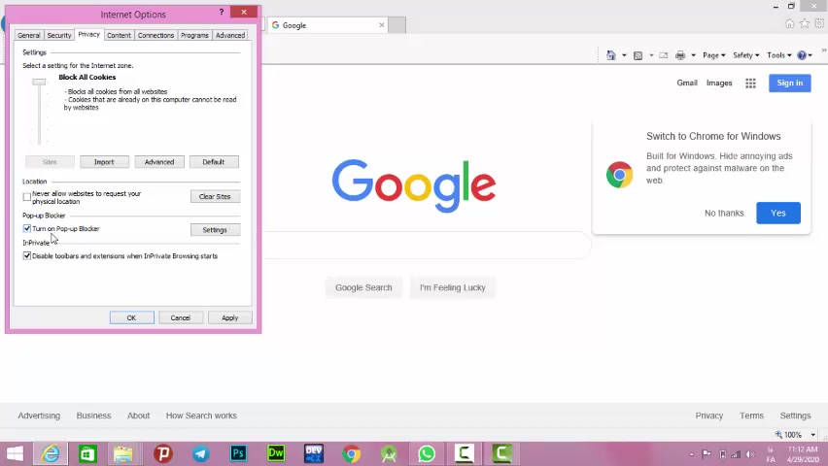Click the Advanced button under cookie settings

[159, 162]
